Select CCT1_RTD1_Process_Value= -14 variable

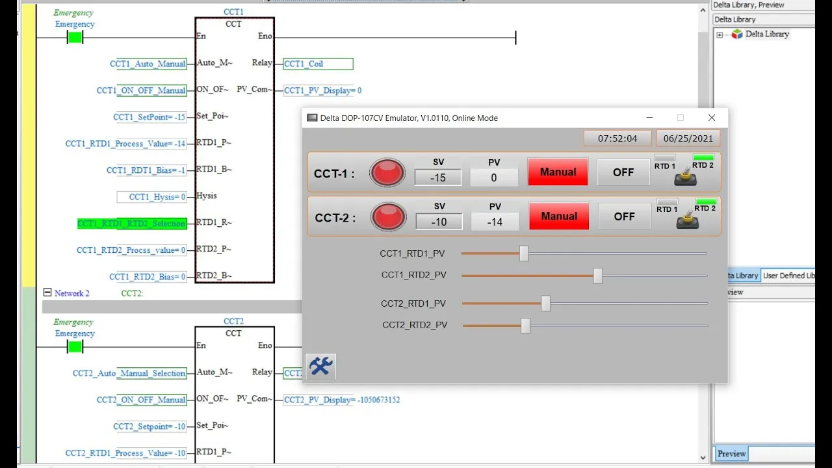tap(125, 144)
